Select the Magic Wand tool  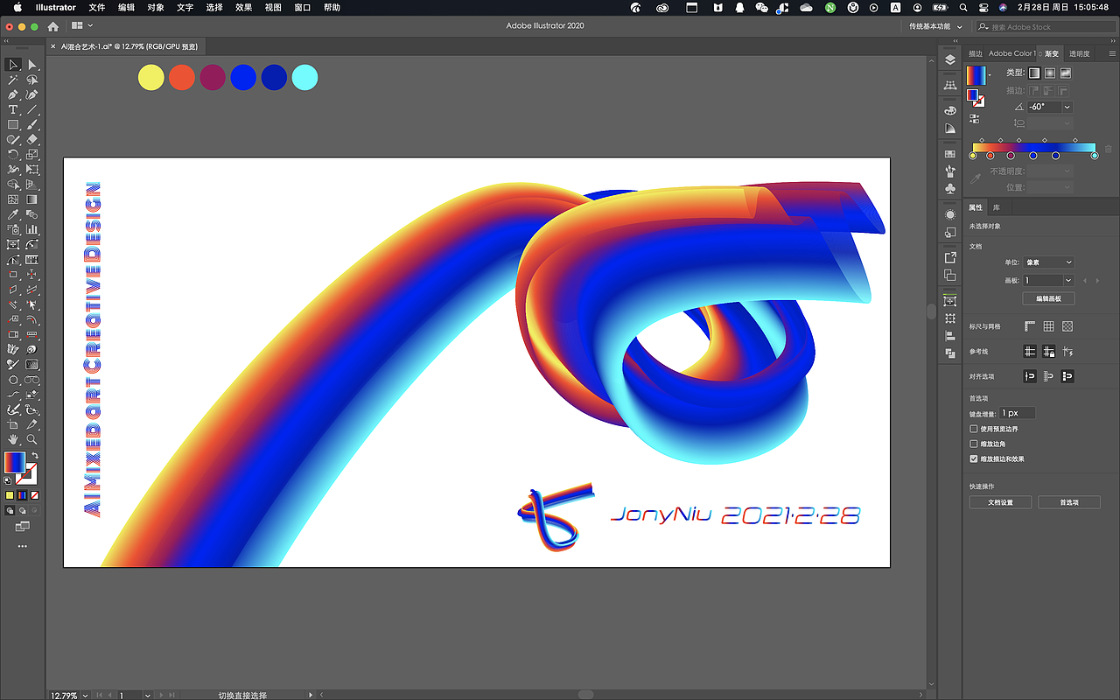13,80
